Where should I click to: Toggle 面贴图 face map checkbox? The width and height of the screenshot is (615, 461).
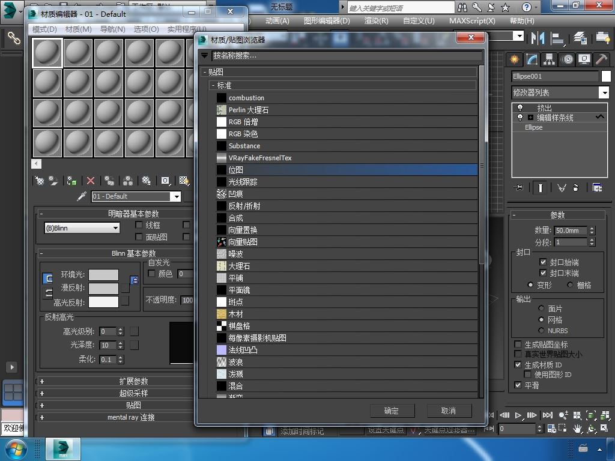coord(139,237)
